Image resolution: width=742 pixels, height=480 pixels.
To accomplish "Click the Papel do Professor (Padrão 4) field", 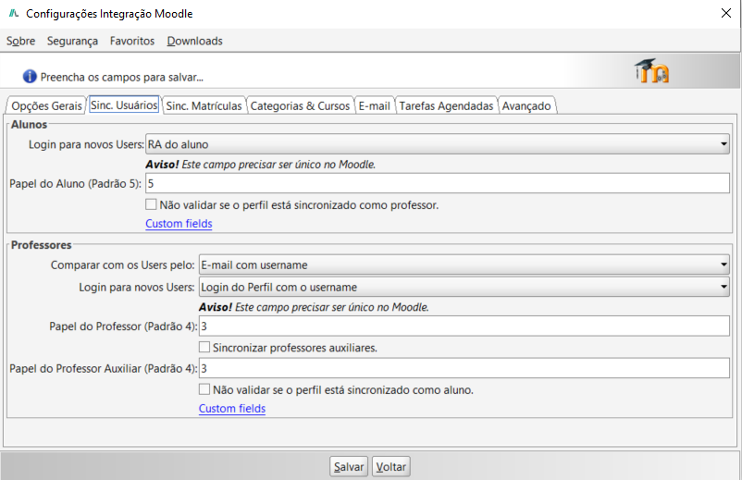I will pos(464,326).
